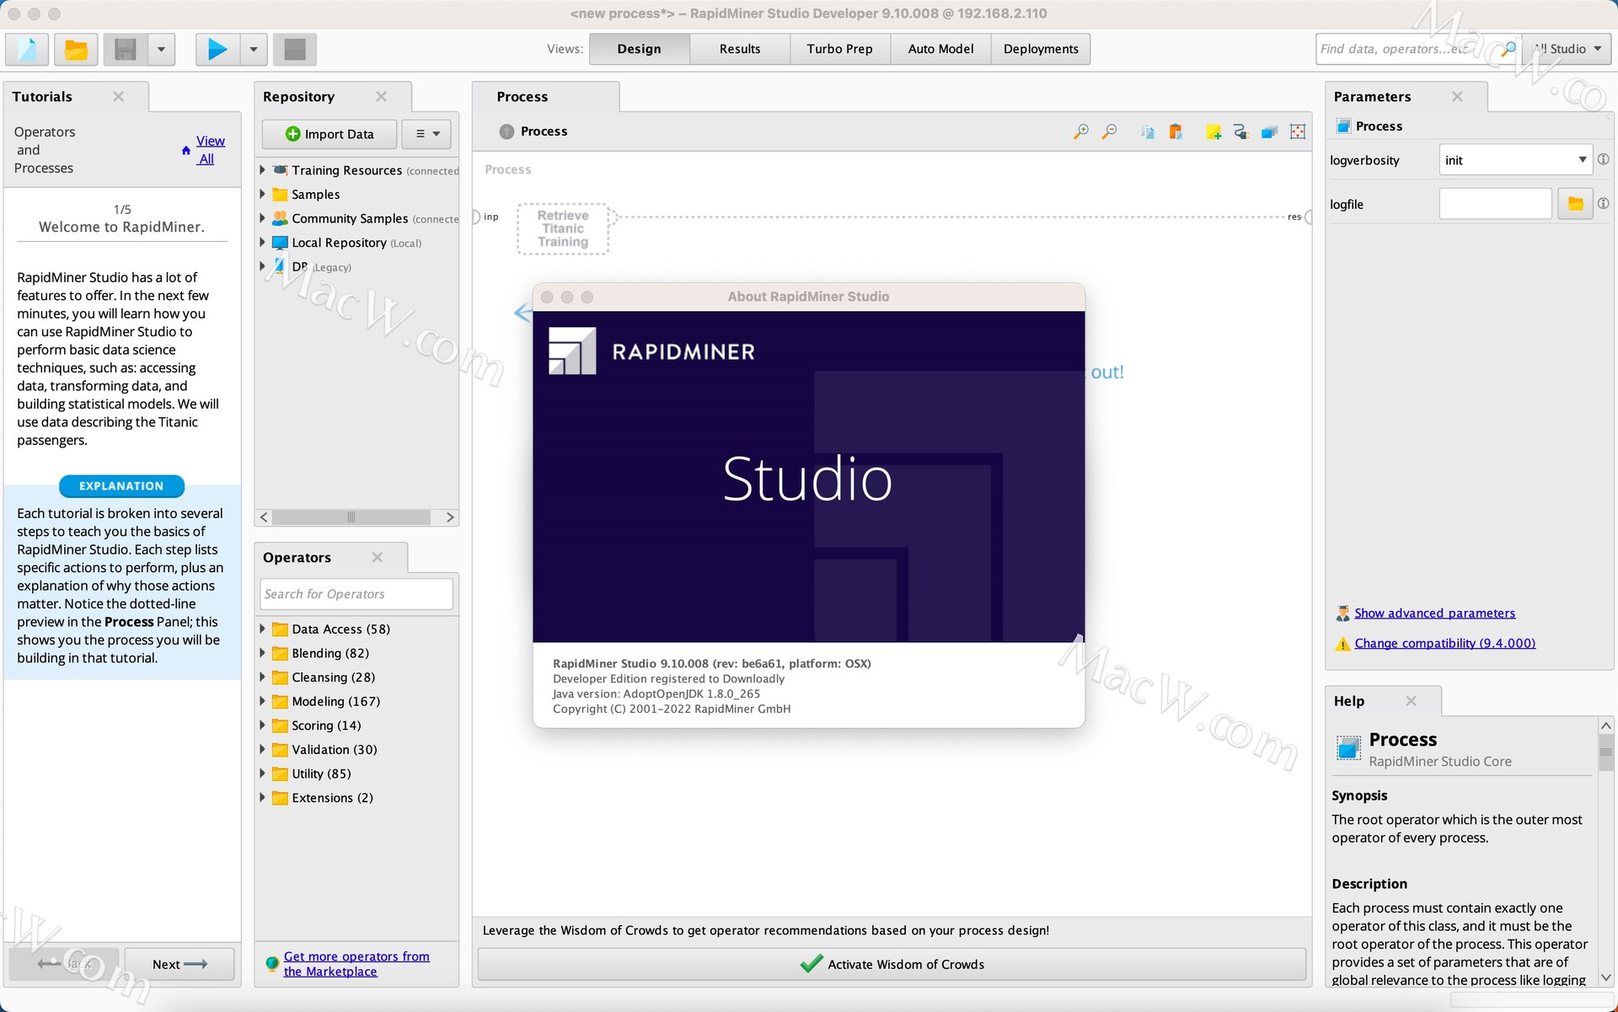Expand the Samples repository folder
The width and height of the screenshot is (1618, 1012).
coord(262,195)
